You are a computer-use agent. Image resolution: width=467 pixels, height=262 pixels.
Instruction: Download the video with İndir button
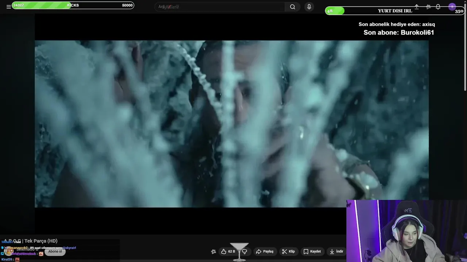(x=336, y=251)
